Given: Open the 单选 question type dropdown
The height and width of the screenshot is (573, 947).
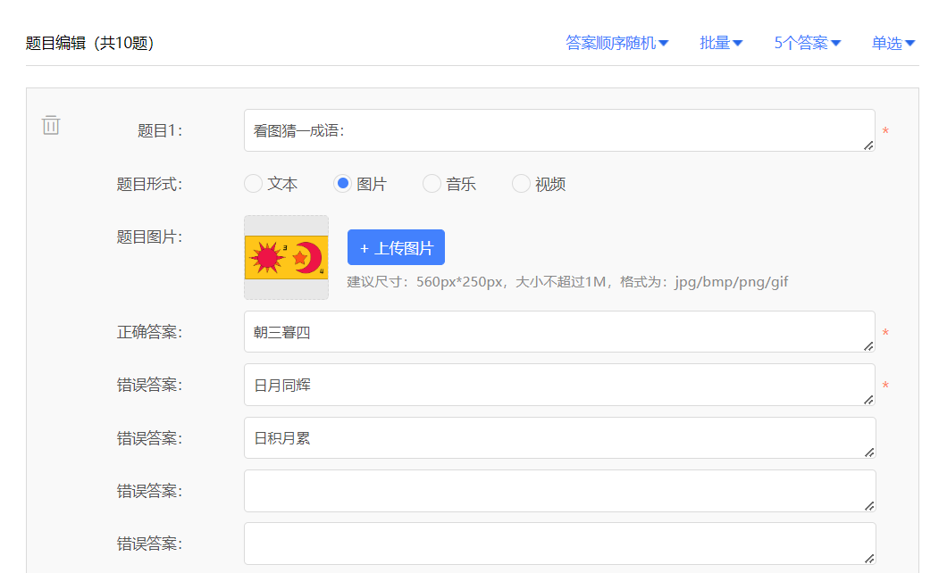Looking at the screenshot, I should click(x=893, y=42).
